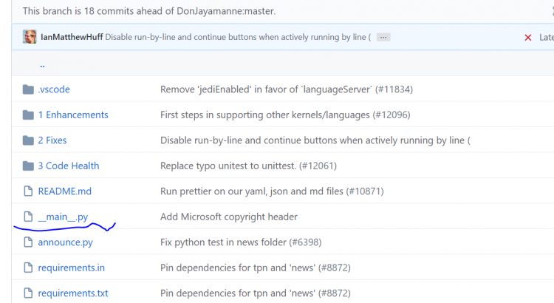The image size is (554, 303).
Task: Click the 2 Fixes folder icon
Action: coord(28,140)
